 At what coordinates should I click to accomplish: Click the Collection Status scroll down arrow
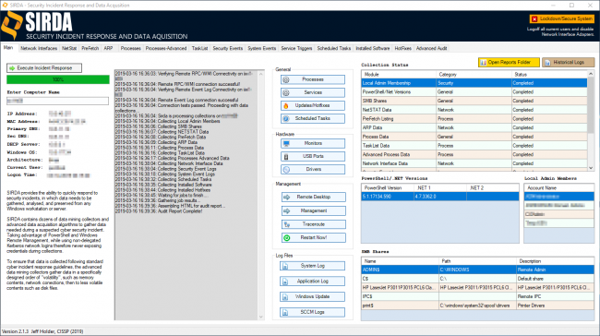(x=591, y=168)
